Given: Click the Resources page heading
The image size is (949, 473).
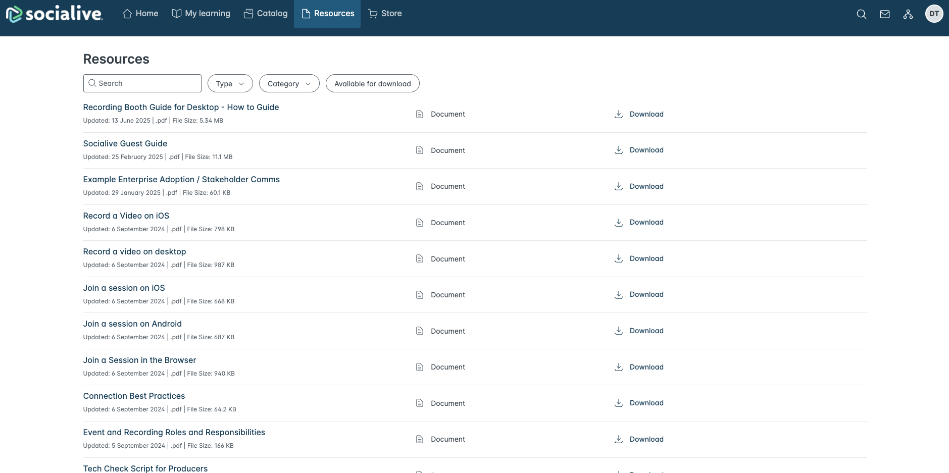Looking at the screenshot, I should 116,59.
